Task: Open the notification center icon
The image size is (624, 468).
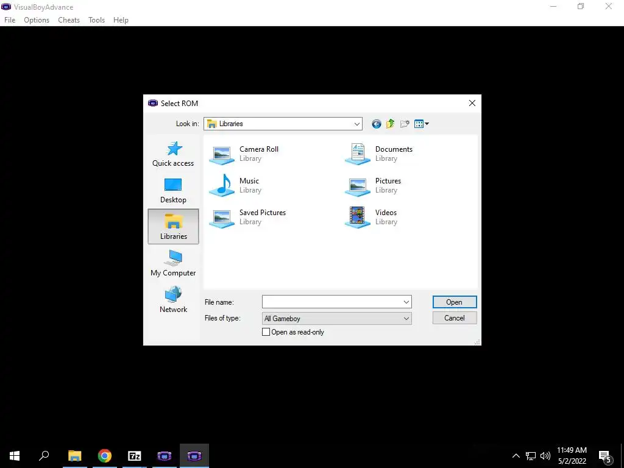Action: pos(605,456)
